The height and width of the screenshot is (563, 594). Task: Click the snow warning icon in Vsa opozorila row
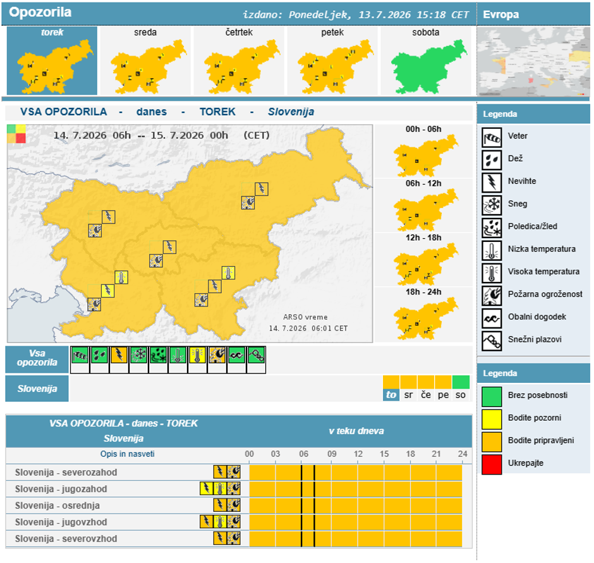[x=138, y=355]
